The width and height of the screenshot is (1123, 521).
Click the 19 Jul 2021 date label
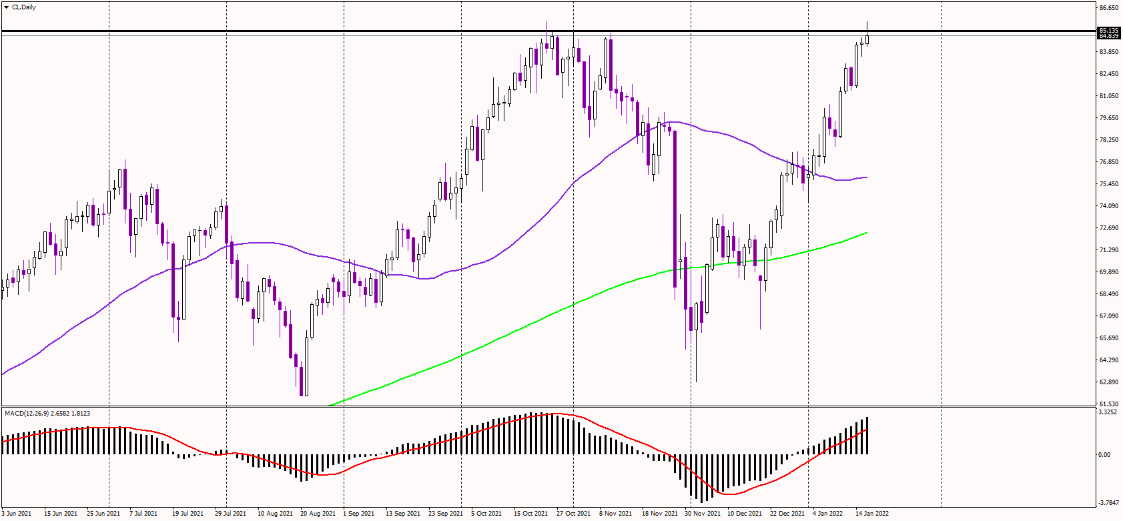[188, 514]
